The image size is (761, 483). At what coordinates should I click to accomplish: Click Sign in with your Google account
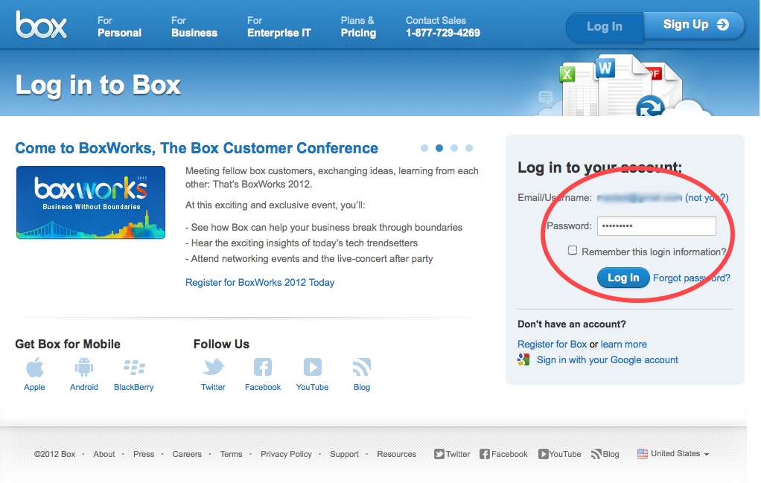point(607,360)
